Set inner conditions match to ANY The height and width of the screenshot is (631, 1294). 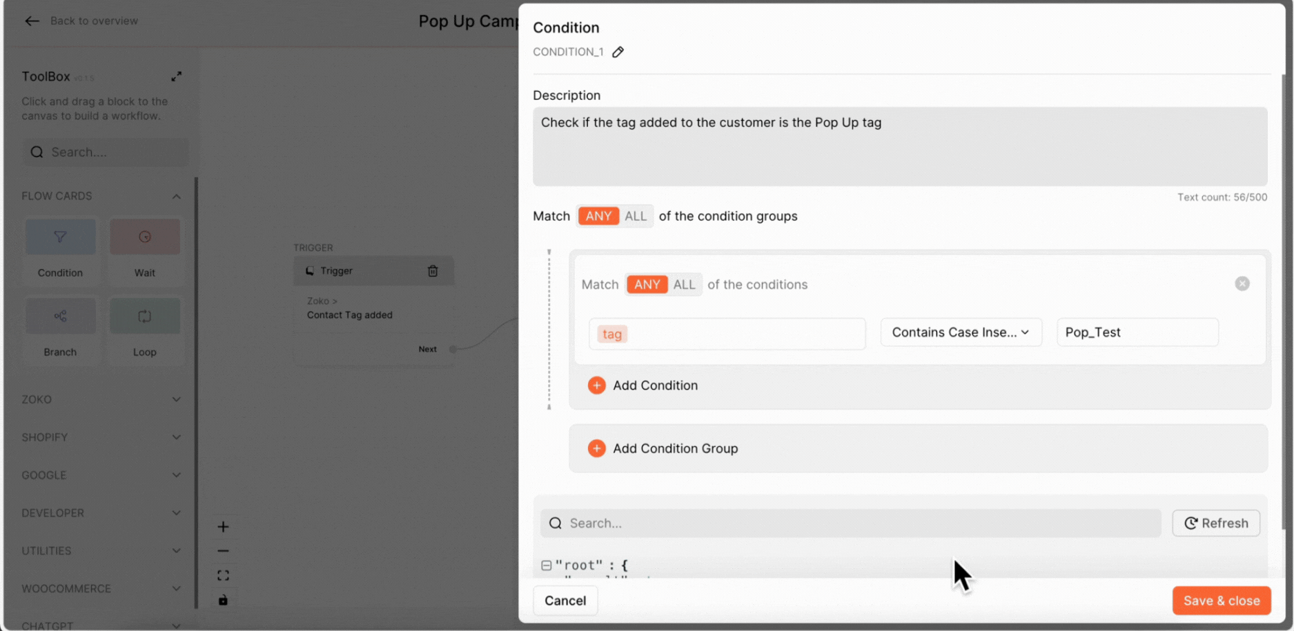[647, 284]
